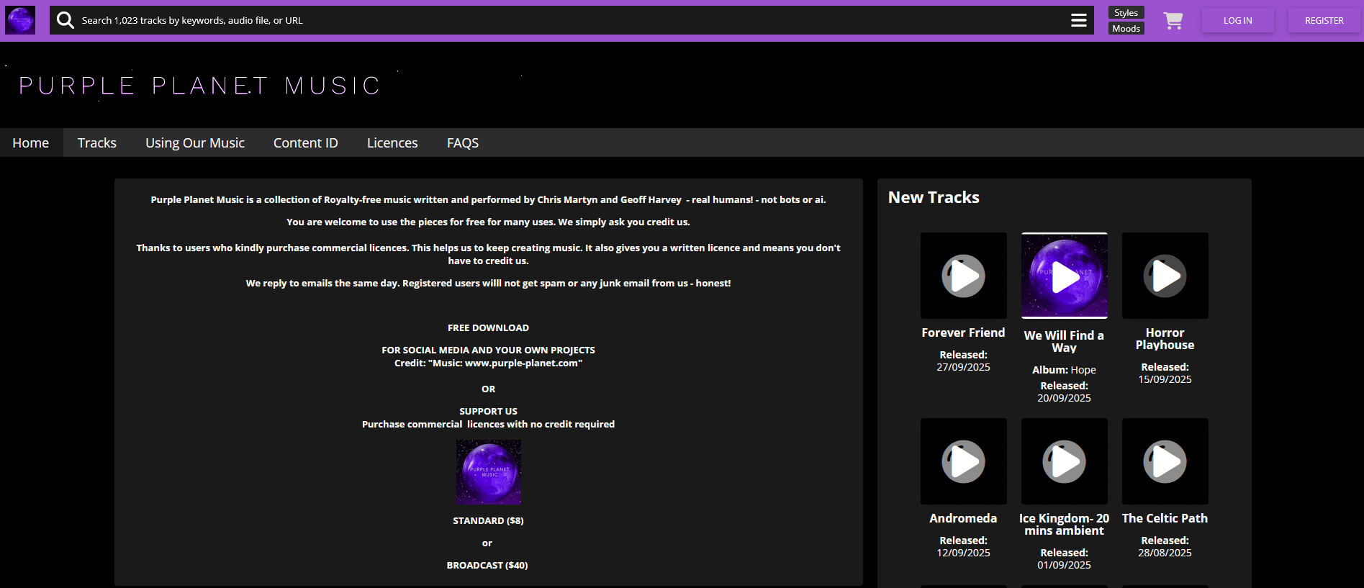Click the REGISTER button
1364x588 pixels.
pyautogui.click(x=1324, y=21)
